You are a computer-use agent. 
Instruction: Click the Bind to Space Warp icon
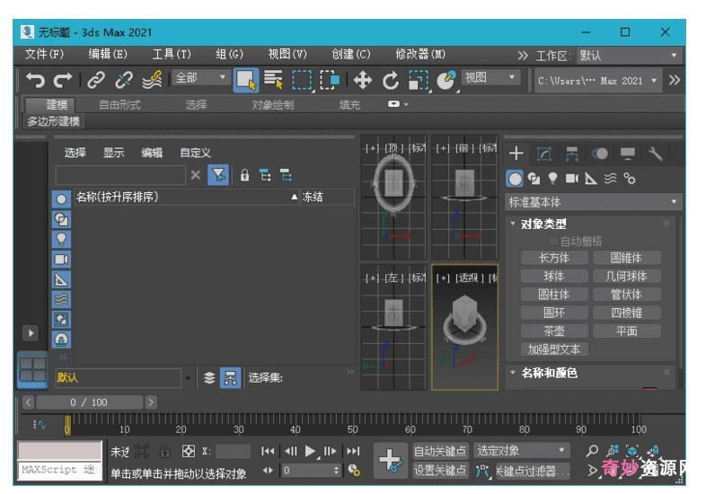click(x=152, y=80)
